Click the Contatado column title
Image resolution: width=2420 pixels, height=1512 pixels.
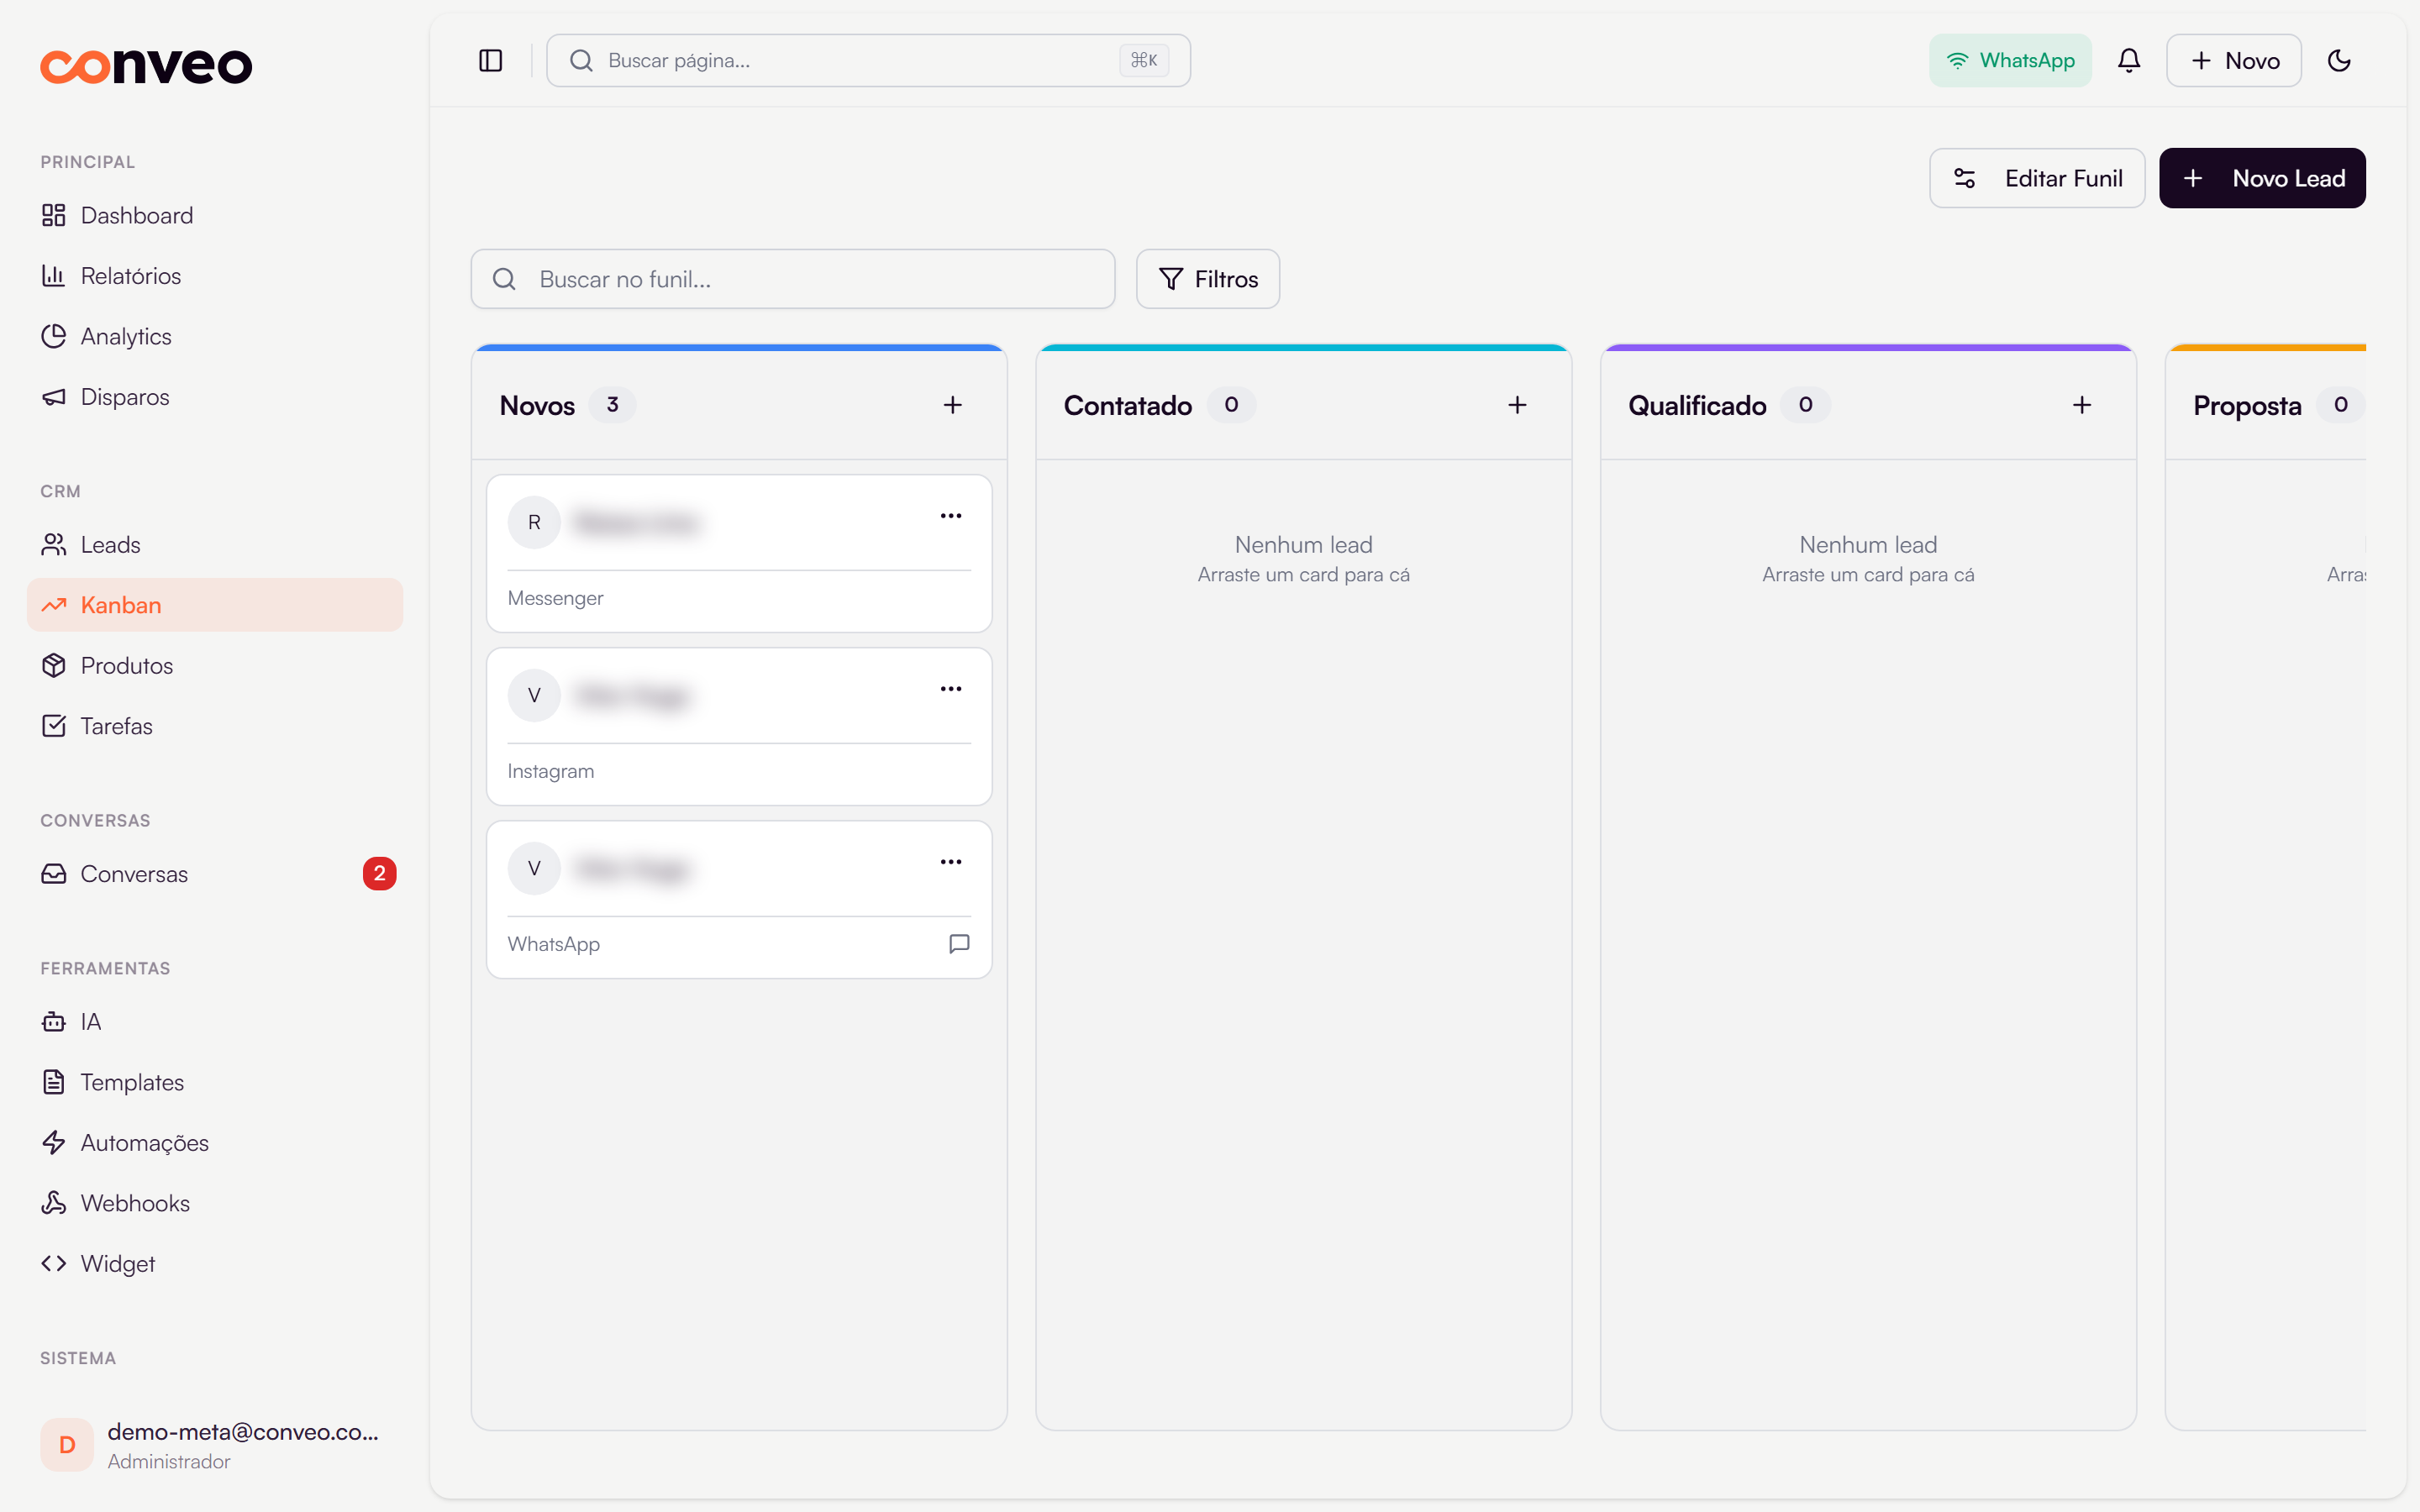point(1127,405)
